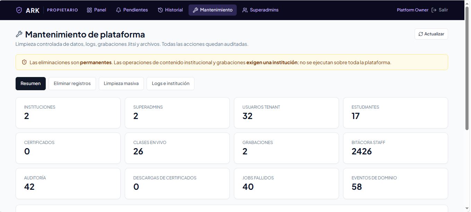Click the value 42 under Auditoría
The width and height of the screenshot is (471, 212).
29,187
